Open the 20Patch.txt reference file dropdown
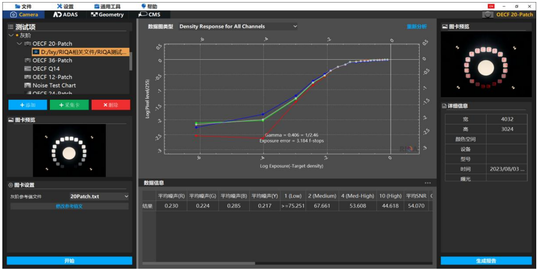 99,196
